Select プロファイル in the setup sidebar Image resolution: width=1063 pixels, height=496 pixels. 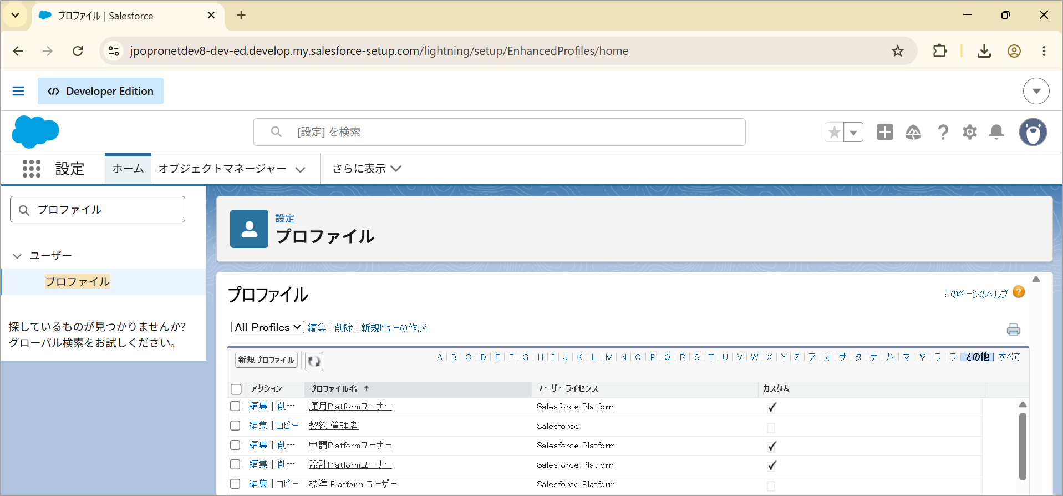point(78,281)
